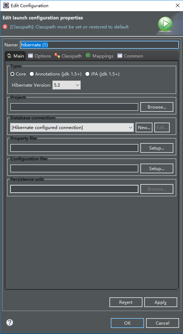The height and width of the screenshot is (334, 183).
Task: Switch to the Main tab
Action: 15,56
